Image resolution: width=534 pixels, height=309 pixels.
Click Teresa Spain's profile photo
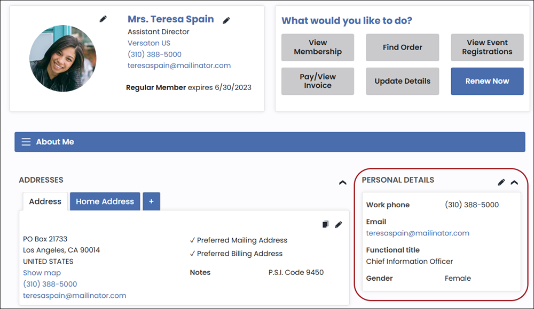click(x=62, y=58)
